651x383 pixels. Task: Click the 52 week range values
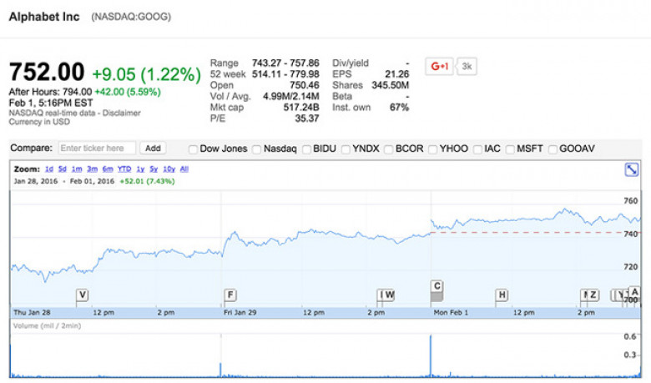285,74
